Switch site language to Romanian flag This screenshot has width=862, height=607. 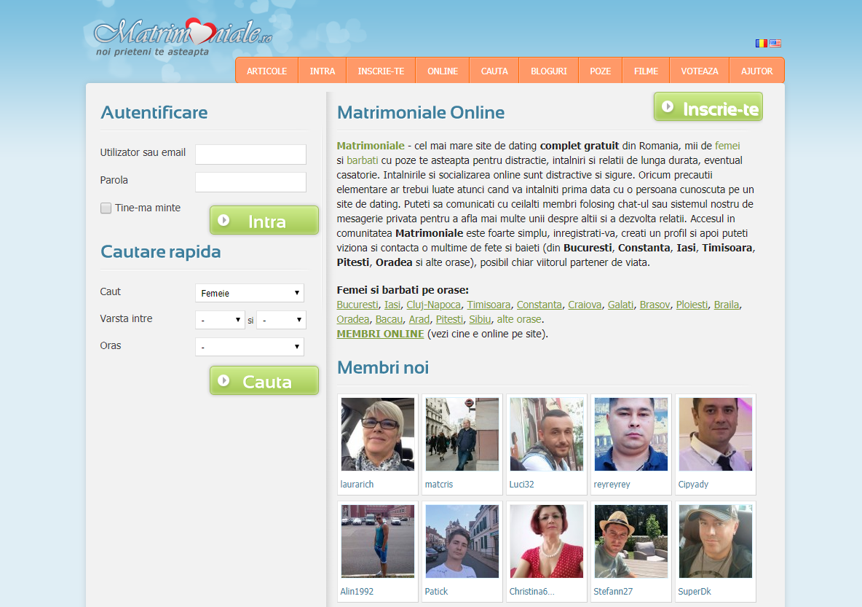coord(761,43)
